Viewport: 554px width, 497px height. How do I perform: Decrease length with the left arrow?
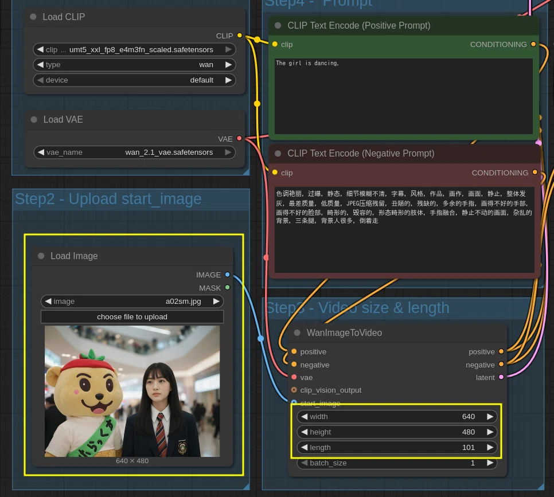pos(304,448)
